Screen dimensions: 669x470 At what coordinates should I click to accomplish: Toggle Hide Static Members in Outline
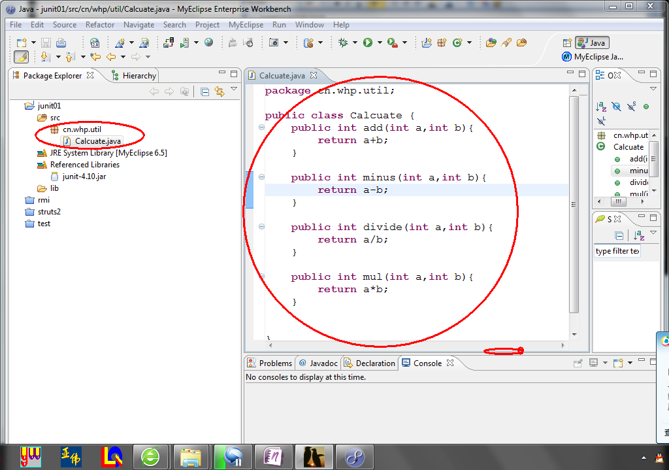632,107
